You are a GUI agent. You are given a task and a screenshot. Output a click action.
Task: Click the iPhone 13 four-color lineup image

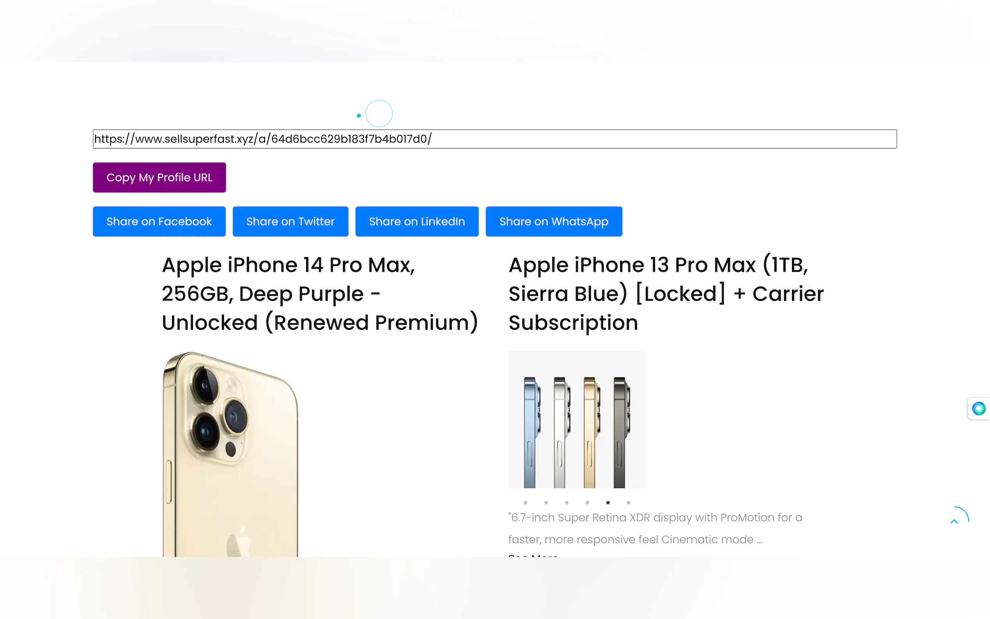click(x=576, y=419)
